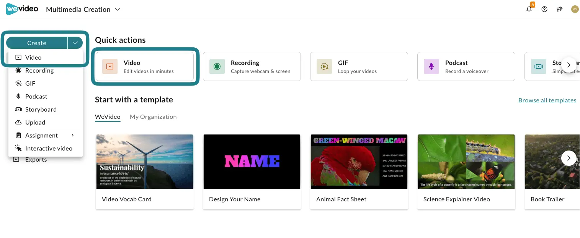Advance the Quick actions carousel arrow

coord(569,65)
